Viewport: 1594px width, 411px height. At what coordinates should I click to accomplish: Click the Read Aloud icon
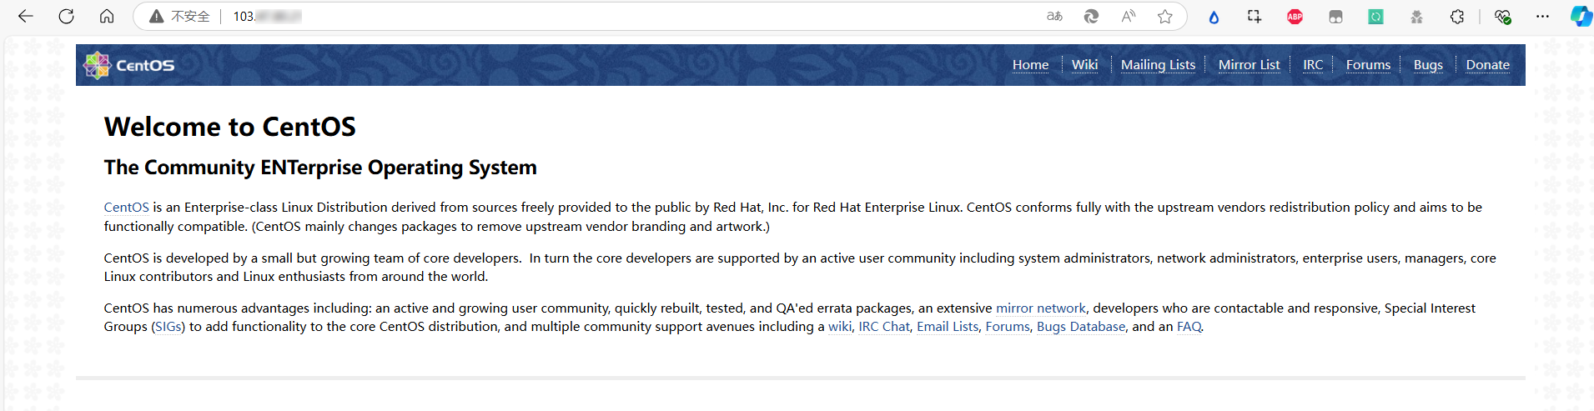[x=1129, y=17]
